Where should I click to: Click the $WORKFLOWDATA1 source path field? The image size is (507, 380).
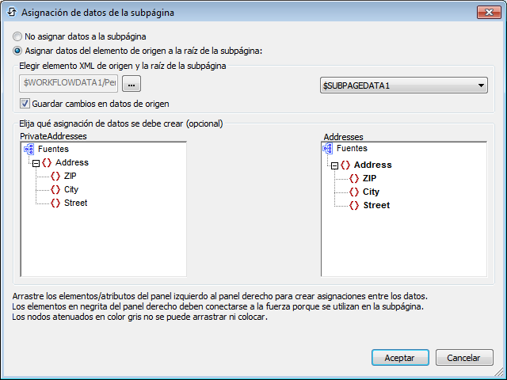tap(70, 84)
